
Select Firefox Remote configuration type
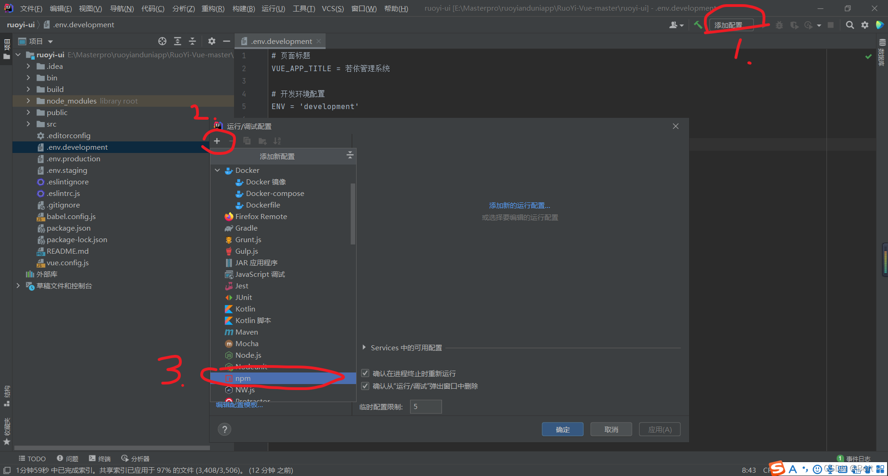click(283, 216)
